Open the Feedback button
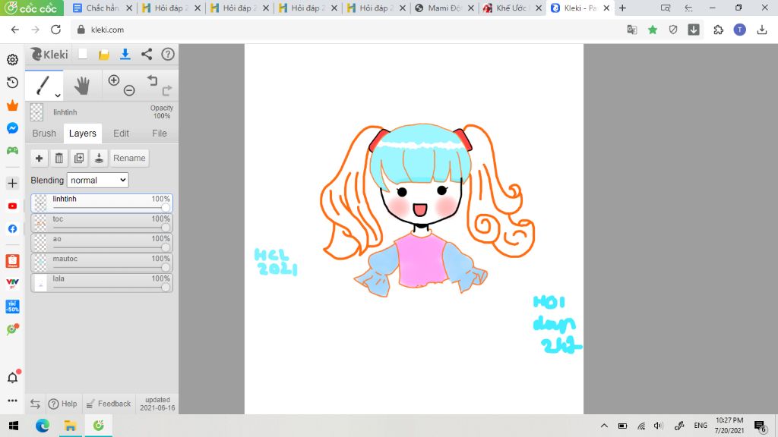778x437 pixels. point(109,404)
